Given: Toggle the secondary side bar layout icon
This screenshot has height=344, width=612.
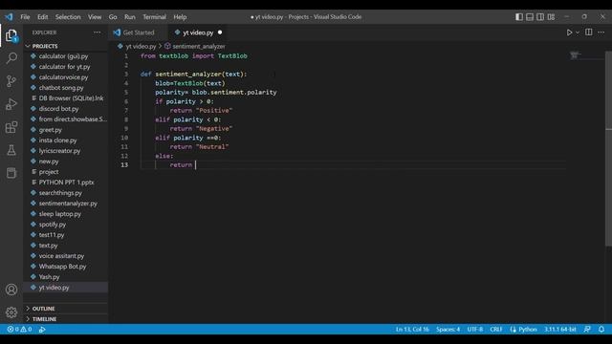Looking at the screenshot, I should [x=540, y=17].
